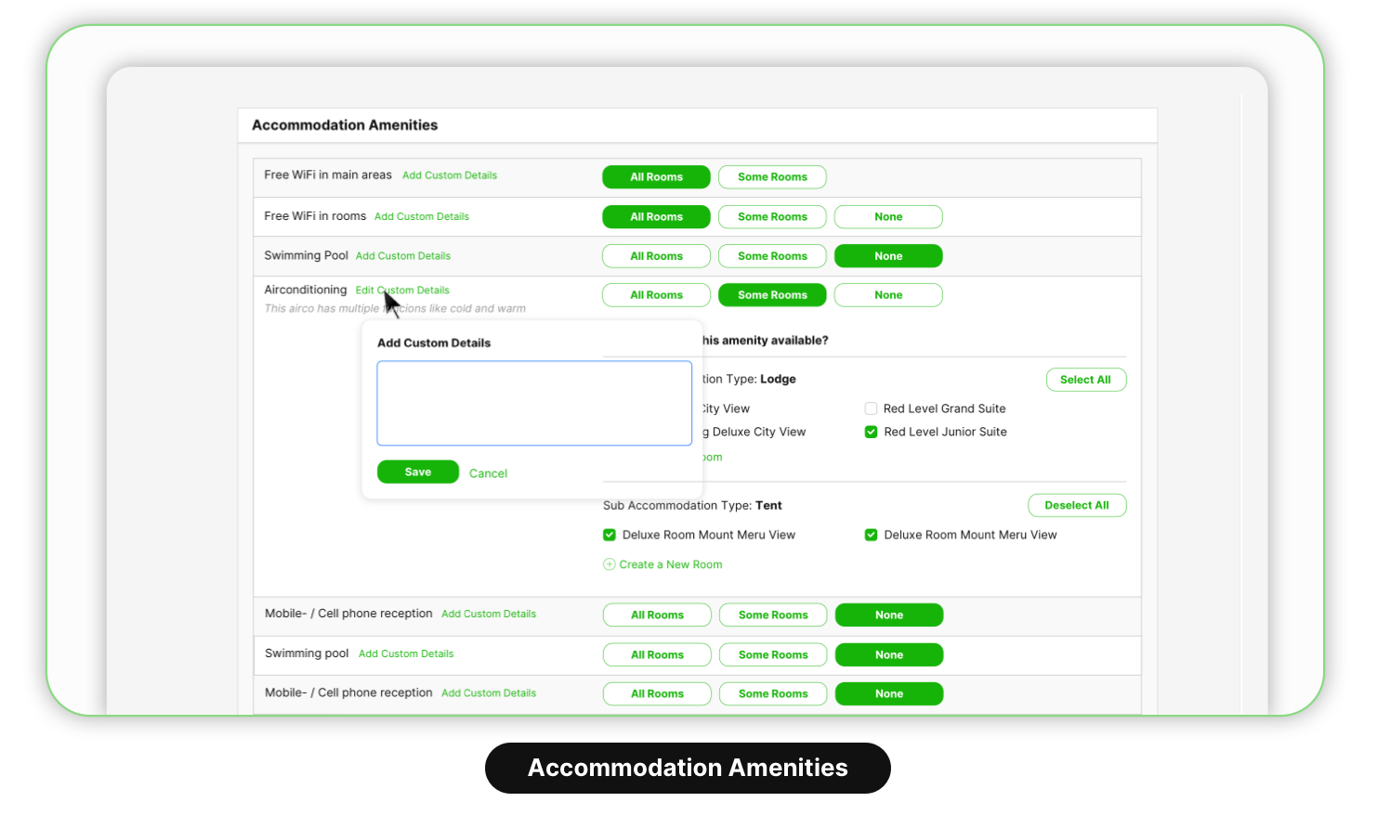Cancel the Add Custom Details popup
Viewport: 1377px width, 828px height.
click(488, 473)
